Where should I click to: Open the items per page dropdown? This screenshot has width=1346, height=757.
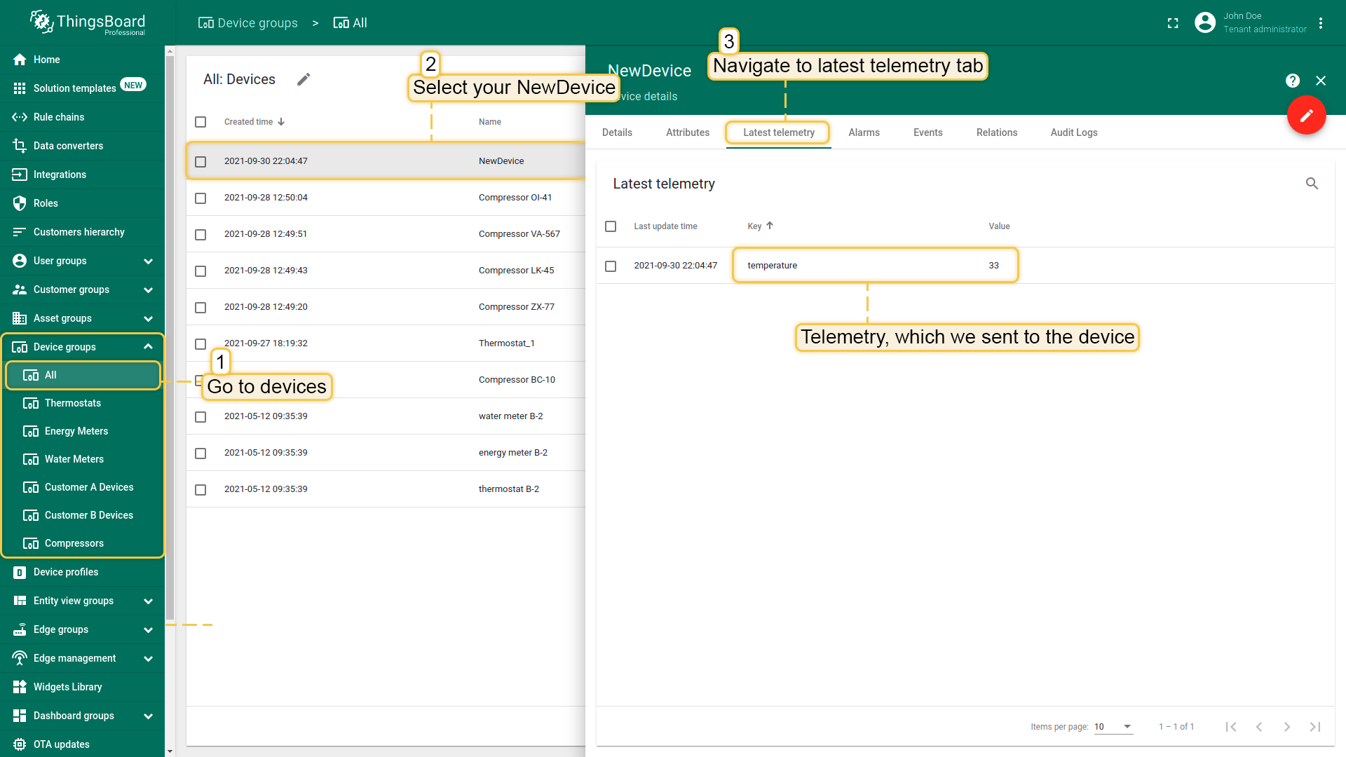[1113, 727]
